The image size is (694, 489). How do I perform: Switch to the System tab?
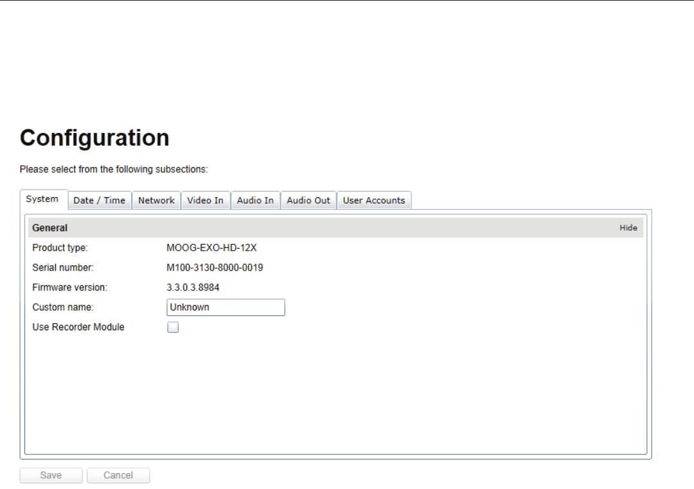pos(44,200)
